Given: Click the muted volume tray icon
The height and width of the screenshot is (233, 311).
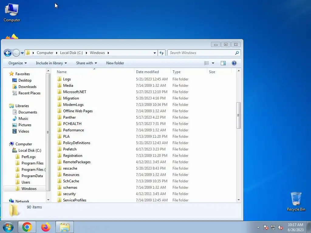Looking at the screenshot, I should (x=280, y=227).
